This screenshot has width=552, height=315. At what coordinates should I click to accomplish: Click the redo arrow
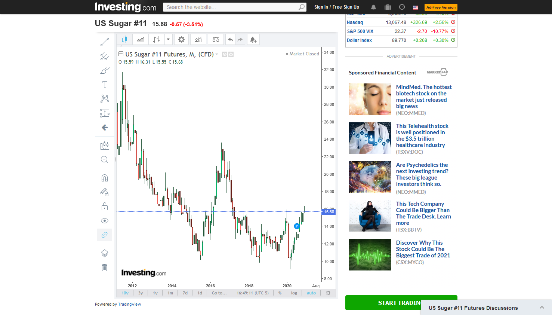click(240, 39)
